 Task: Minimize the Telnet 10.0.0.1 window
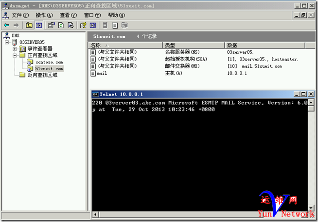pos(297,94)
